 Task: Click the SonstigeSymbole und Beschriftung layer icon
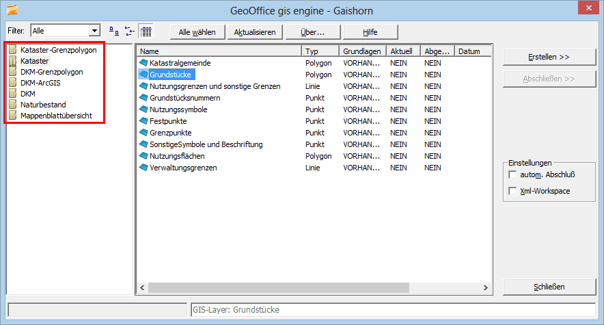click(x=143, y=144)
